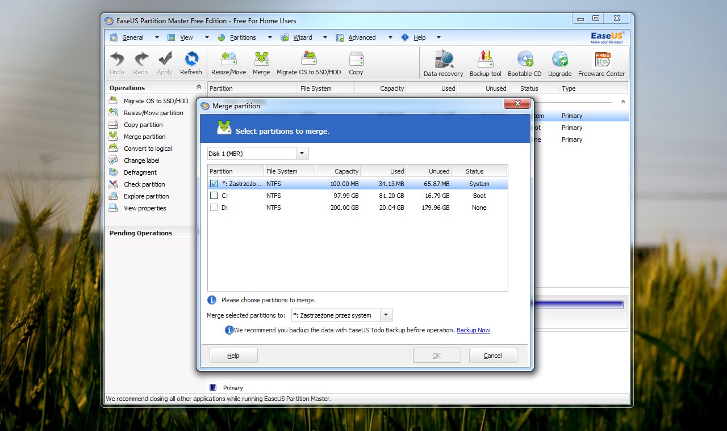The width and height of the screenshot is (727, 431).
Task: Check the C: partition checkbox
Action: point(214,196)
